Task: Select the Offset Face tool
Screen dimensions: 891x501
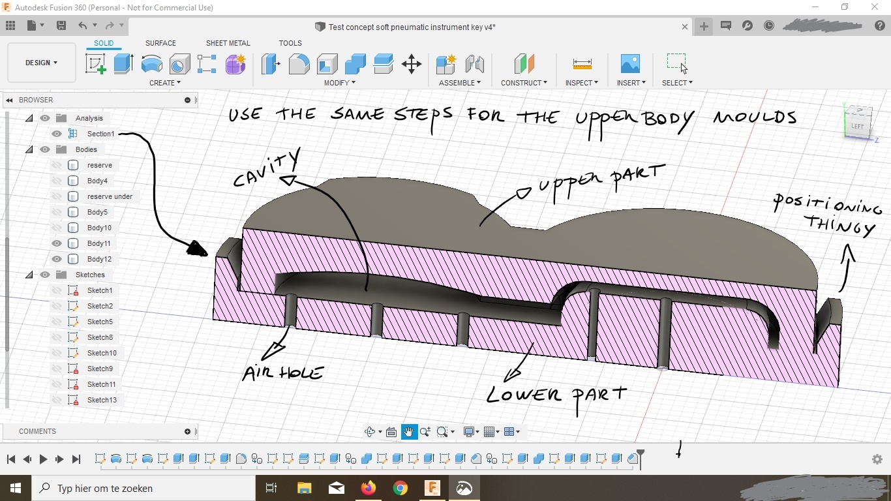Action: [384, 64]
